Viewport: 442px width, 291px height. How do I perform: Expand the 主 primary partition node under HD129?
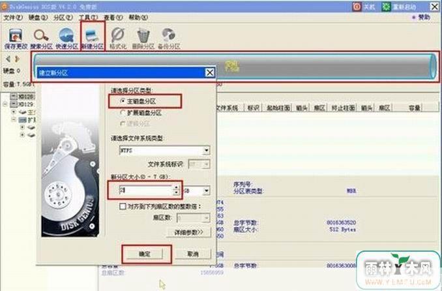point(14,112)
